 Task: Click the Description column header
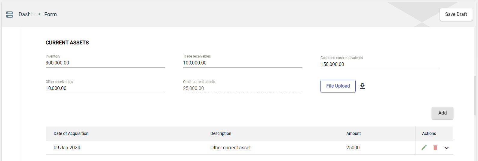221,134
